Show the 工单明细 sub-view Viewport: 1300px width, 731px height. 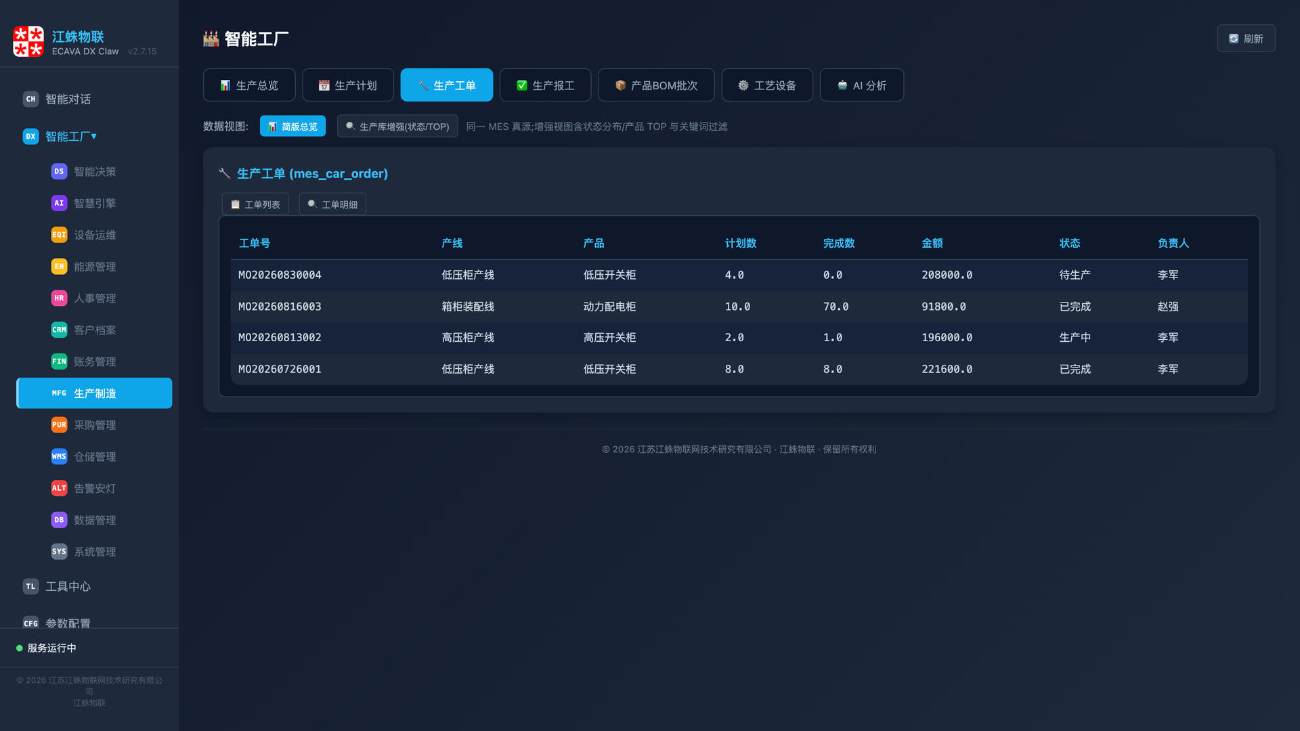pos(332,204)
